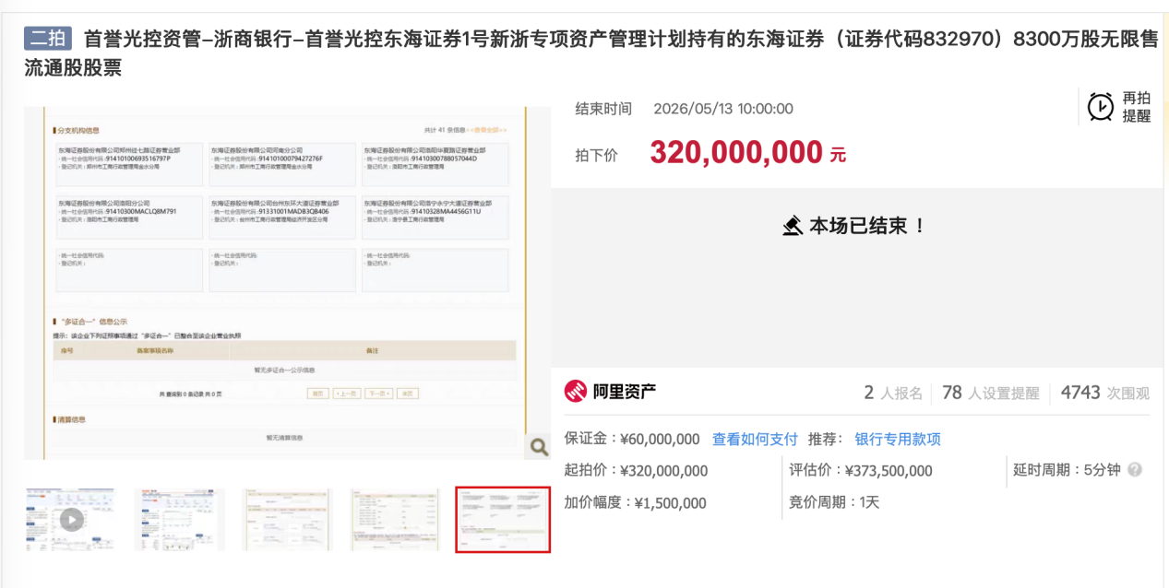
Task: Click the 2 人报名 count
Action: click(893, 393)
